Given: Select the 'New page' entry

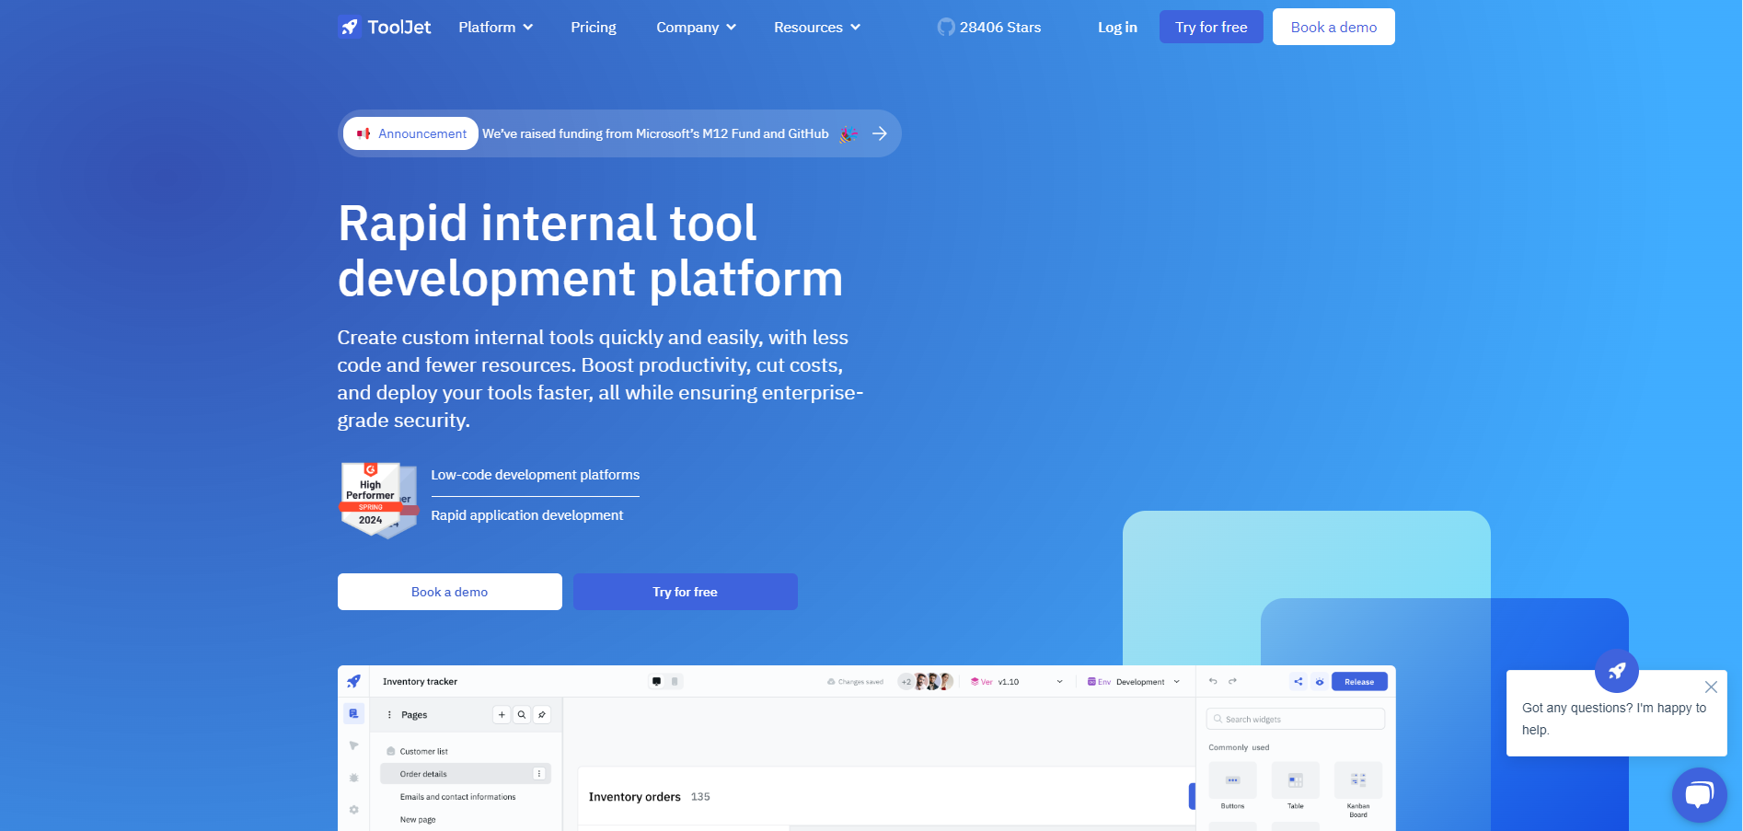Looking at the screenshot, I should pos(418,820).
